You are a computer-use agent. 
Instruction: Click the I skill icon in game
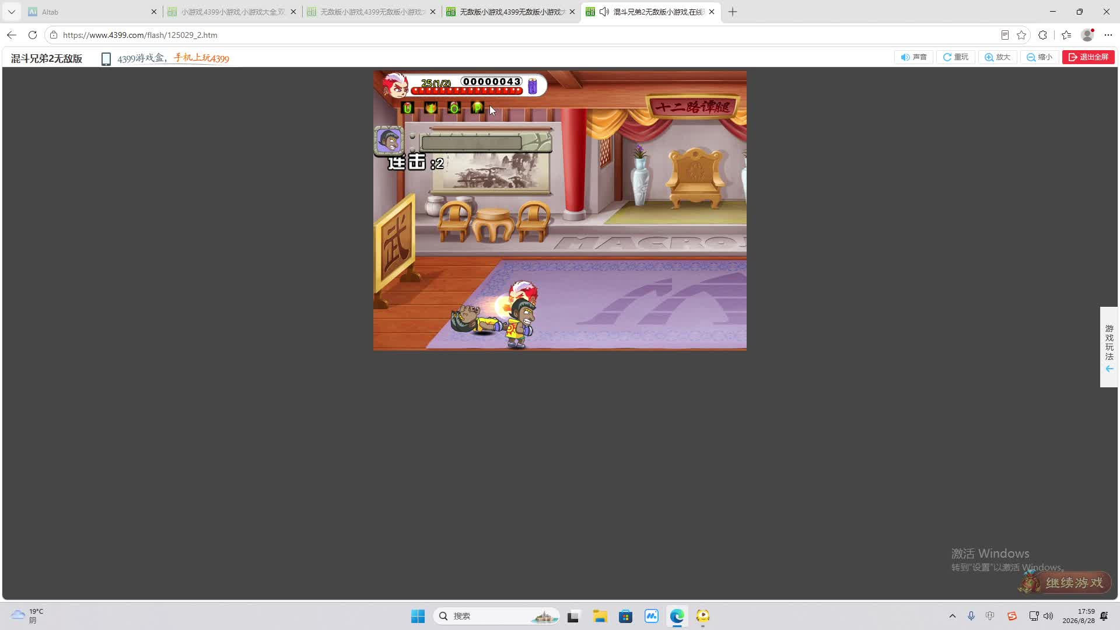coord(431,108)
